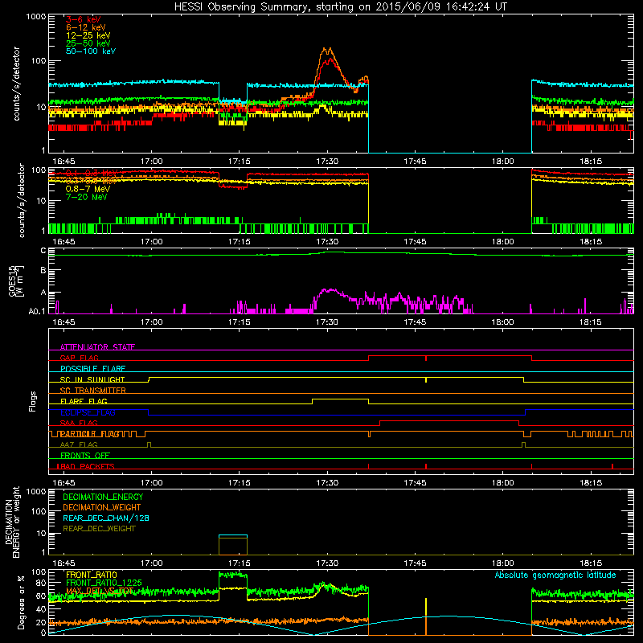Click the B class tick label on GOES plot
The height and width of the screenshot is (643, 643).
43,271
